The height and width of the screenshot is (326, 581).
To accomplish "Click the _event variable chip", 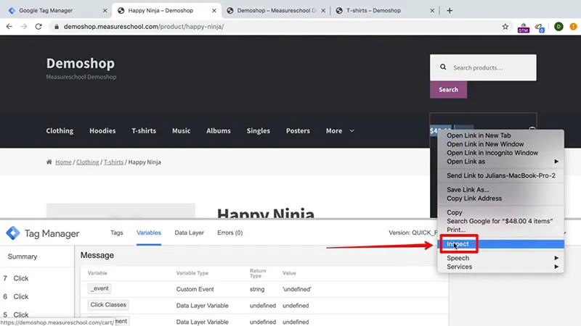I will (99, 288).
